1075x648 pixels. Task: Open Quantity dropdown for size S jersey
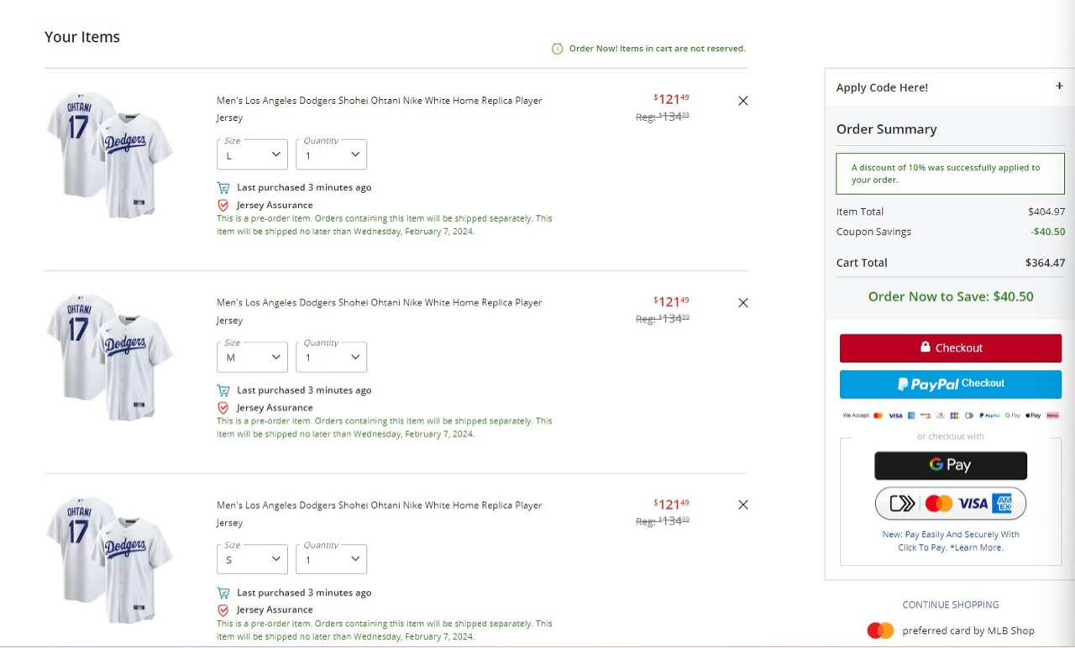(x=331, y=559)
